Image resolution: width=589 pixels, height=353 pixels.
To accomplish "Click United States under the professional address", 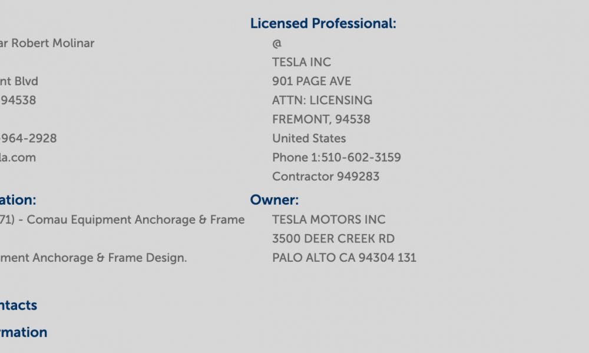I will pyautogui.click(x=309, y=138).
